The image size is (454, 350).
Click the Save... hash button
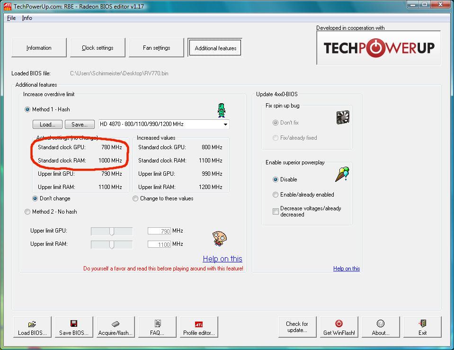click(80, 124)
